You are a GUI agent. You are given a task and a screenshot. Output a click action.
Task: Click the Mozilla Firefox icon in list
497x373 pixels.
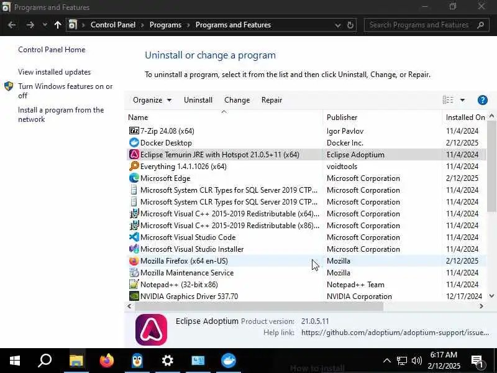134,260
